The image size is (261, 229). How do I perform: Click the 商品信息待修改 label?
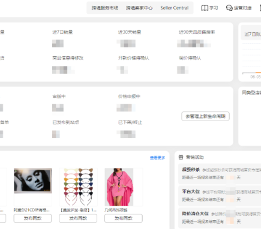[68, 58]
